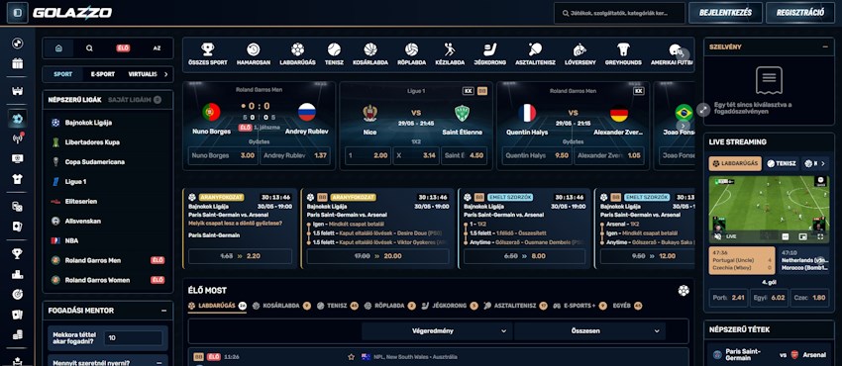Click the soccer ball icon beside Élő Most

[x=684, y=291]
